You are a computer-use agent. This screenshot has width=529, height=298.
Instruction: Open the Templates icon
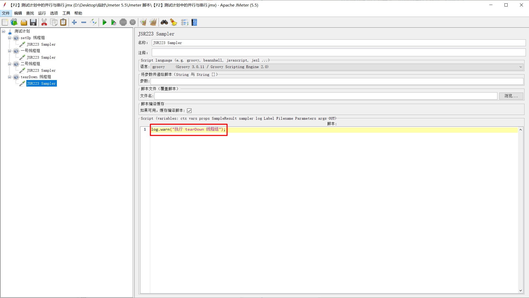click(x=14, y=22)
